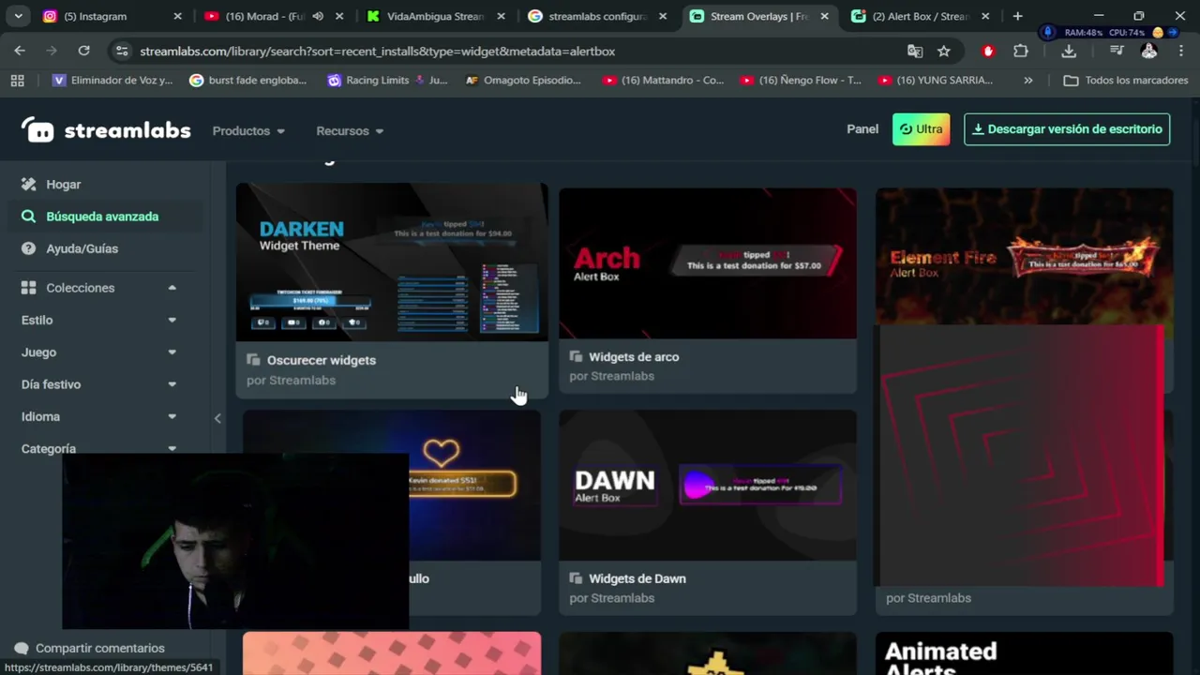
Task: Open Ayuda/Guías in the sidebar
Action: [82, 248]
